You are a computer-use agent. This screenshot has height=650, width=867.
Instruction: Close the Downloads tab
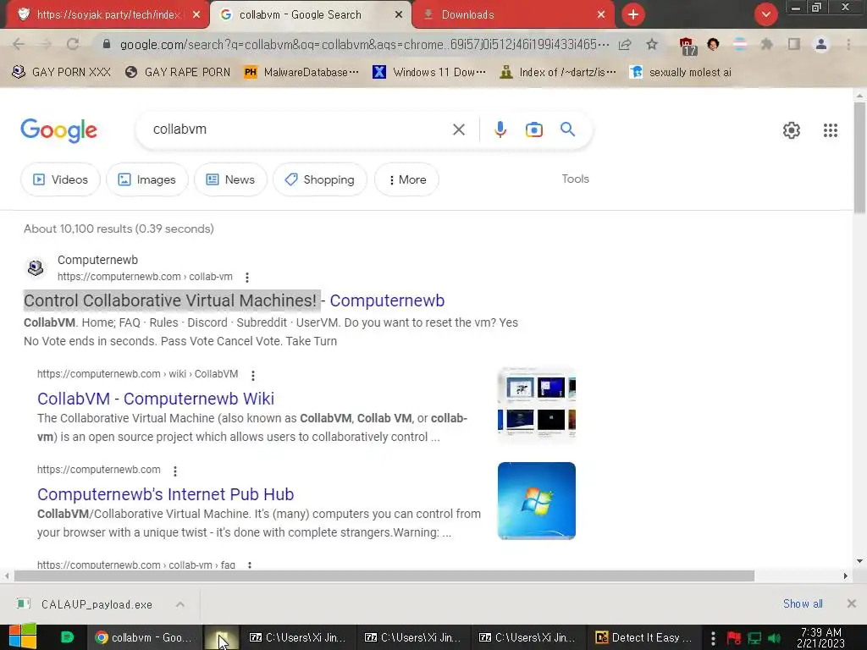point(601,14)
